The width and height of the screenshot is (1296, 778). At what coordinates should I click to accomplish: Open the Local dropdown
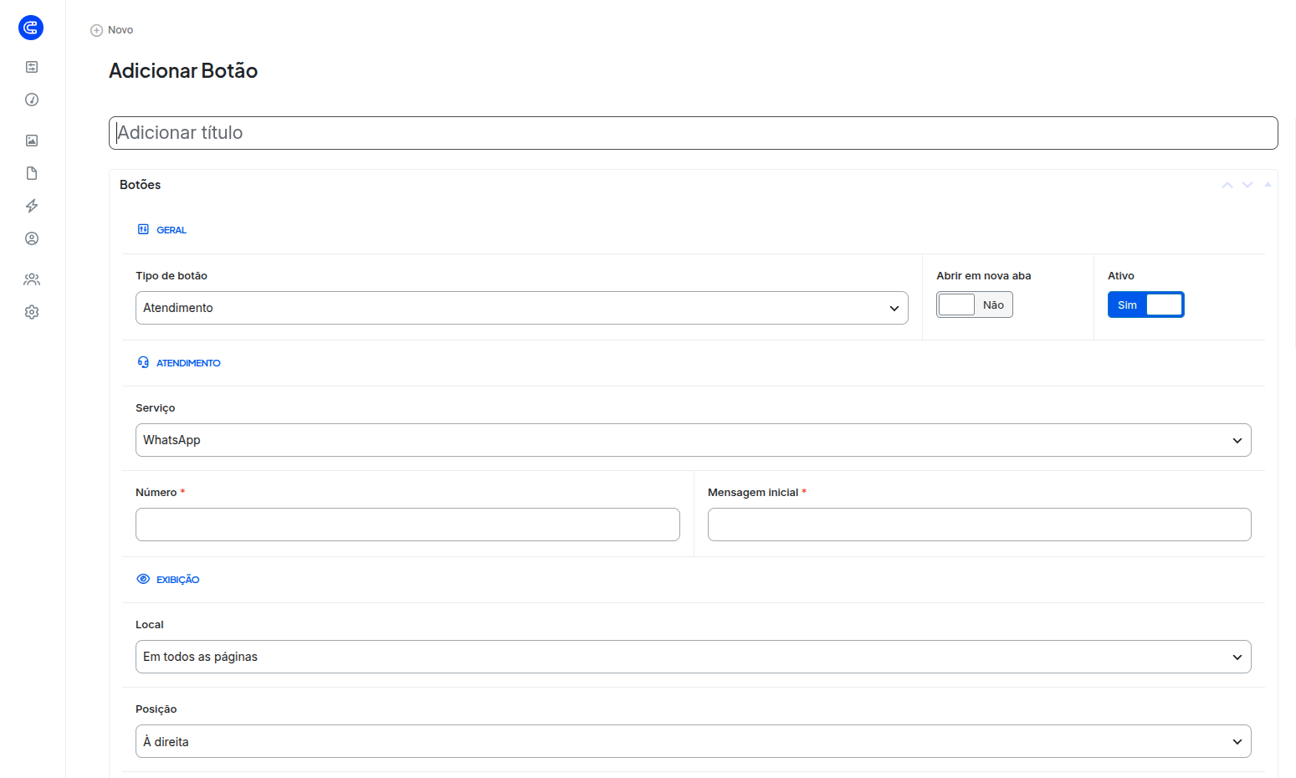pyautogui.click(x=694, y=657)
